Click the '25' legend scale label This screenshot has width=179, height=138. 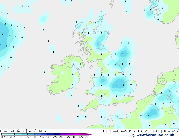click(x=55, y=137)
